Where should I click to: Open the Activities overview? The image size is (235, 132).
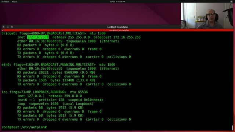(5, 1)
